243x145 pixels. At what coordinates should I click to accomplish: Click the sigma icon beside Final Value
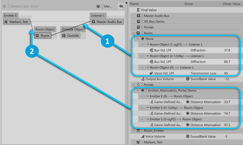coord(138,10)
